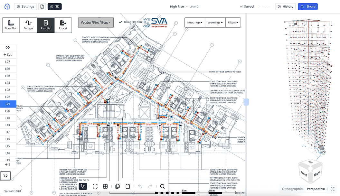Screen dimensions: 340x196
Task: Open the Warnings dropdown
Action: pos(215,22)
